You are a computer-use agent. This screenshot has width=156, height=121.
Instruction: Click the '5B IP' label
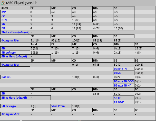click(x=117, y=98)
